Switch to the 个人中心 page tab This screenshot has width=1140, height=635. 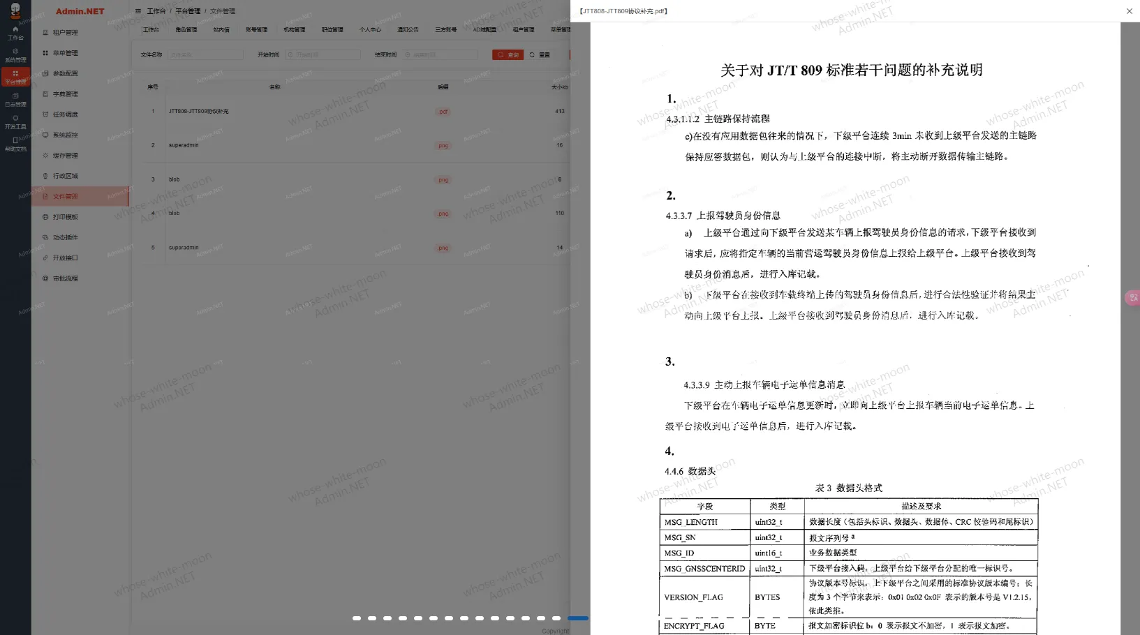370,30
